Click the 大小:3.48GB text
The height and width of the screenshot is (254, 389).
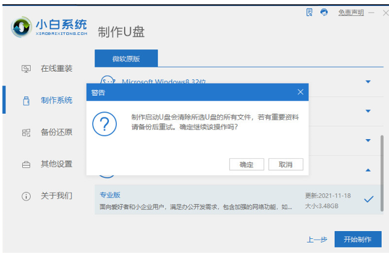click(322, 206)
